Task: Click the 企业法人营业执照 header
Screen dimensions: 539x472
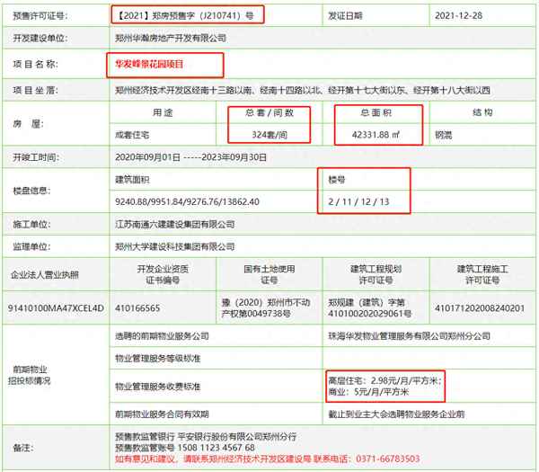Action: 45,274
